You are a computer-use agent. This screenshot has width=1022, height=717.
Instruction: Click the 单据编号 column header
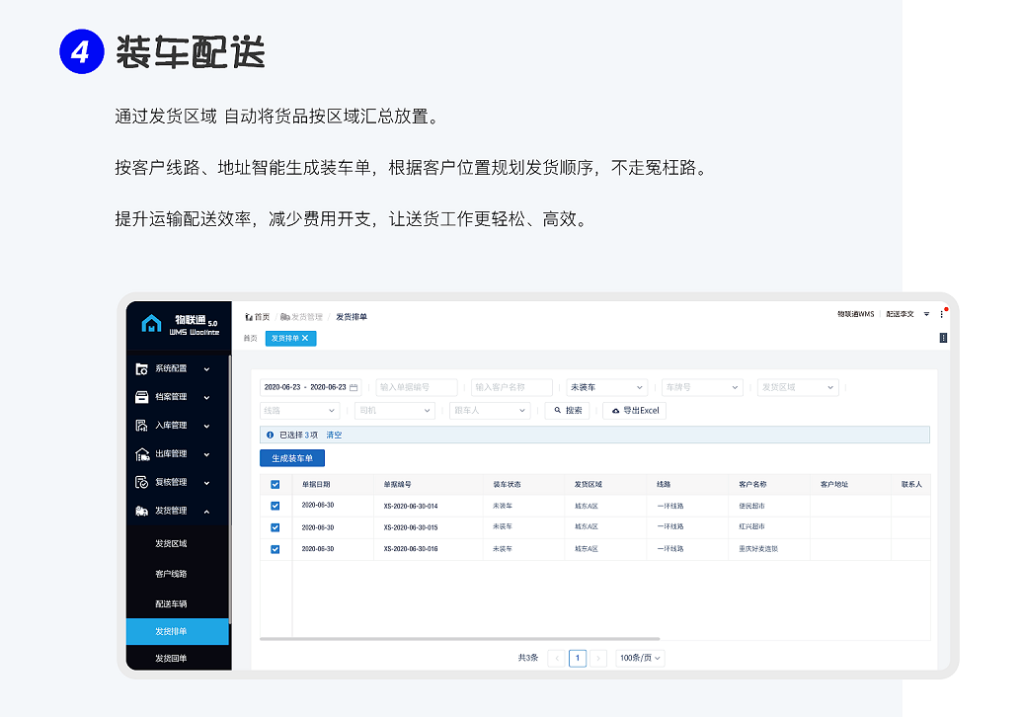click(398, 484)
